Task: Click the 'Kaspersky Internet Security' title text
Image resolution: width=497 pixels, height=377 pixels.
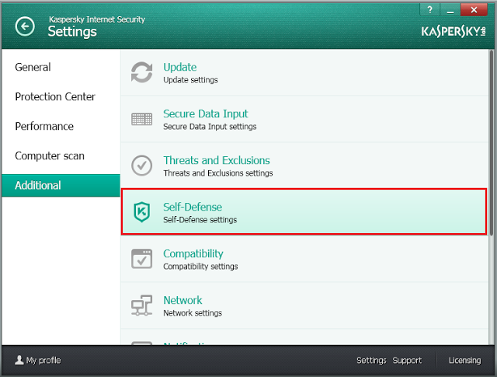Action: pyautogui.click(x=97, y=19)
